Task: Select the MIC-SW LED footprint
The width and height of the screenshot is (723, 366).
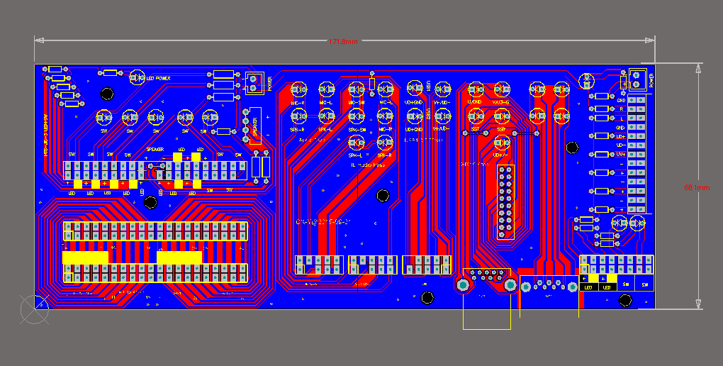Action: [356, 89]
